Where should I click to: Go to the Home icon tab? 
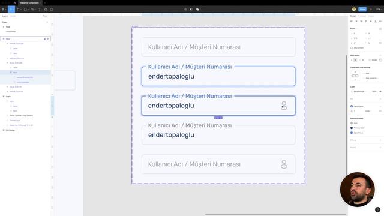tap(14, 3)
